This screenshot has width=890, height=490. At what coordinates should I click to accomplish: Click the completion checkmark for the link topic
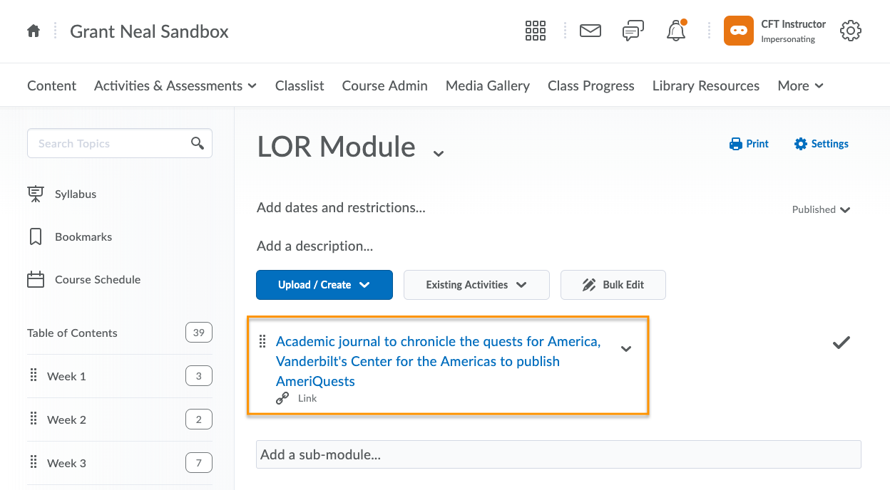pos(842,343)
